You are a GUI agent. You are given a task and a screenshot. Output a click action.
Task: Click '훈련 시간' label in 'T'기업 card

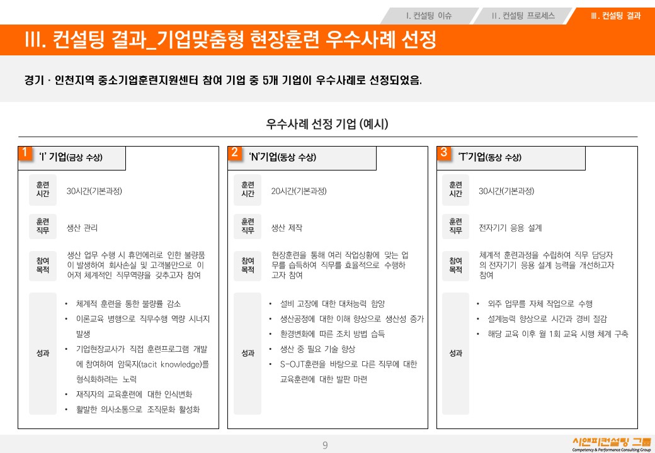tap(456, 190)
